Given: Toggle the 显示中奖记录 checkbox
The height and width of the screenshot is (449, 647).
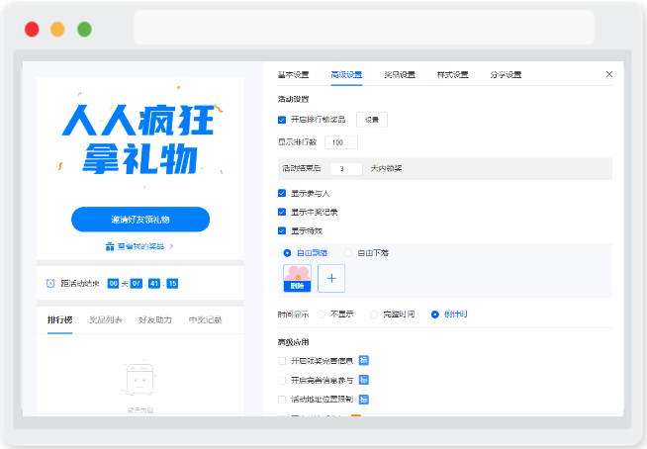Looking at the screenshot, I should [282, 212].
